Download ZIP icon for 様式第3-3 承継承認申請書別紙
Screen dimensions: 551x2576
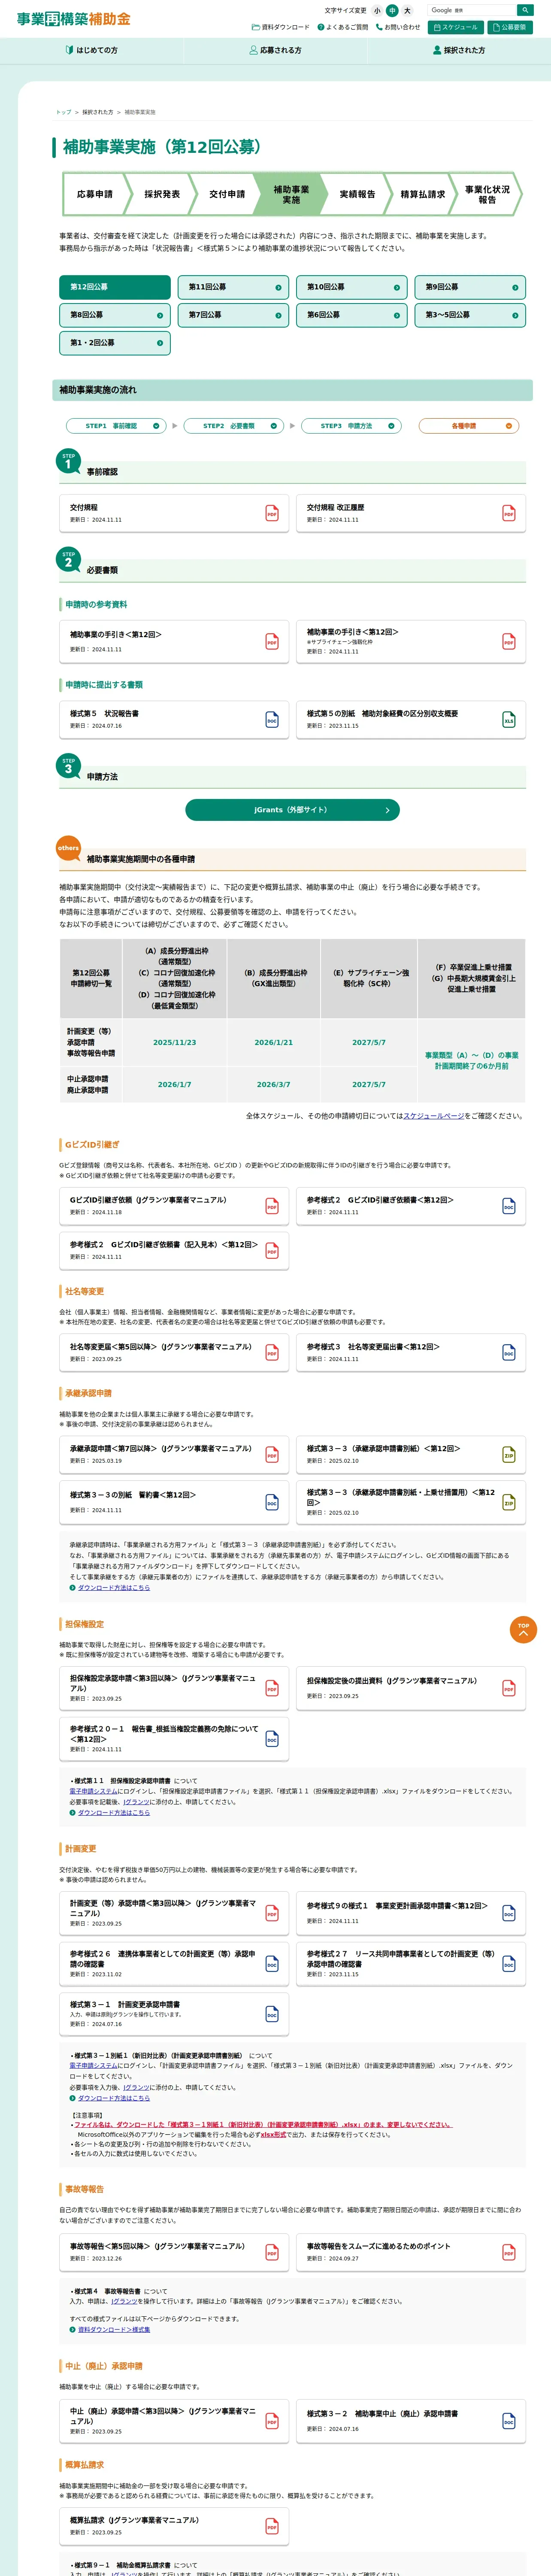[x=509, y=1455]
